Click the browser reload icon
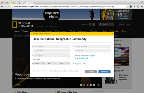This screenshot has width=144, height=93. [9, 7]
